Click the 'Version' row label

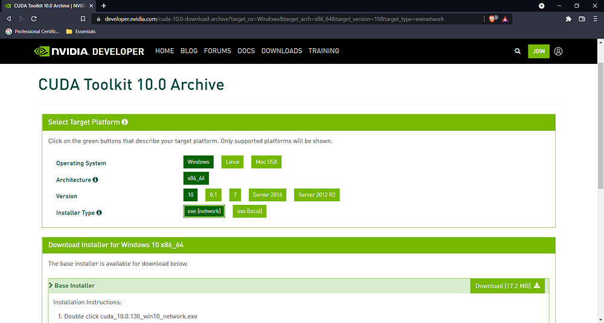click(66, 196)
